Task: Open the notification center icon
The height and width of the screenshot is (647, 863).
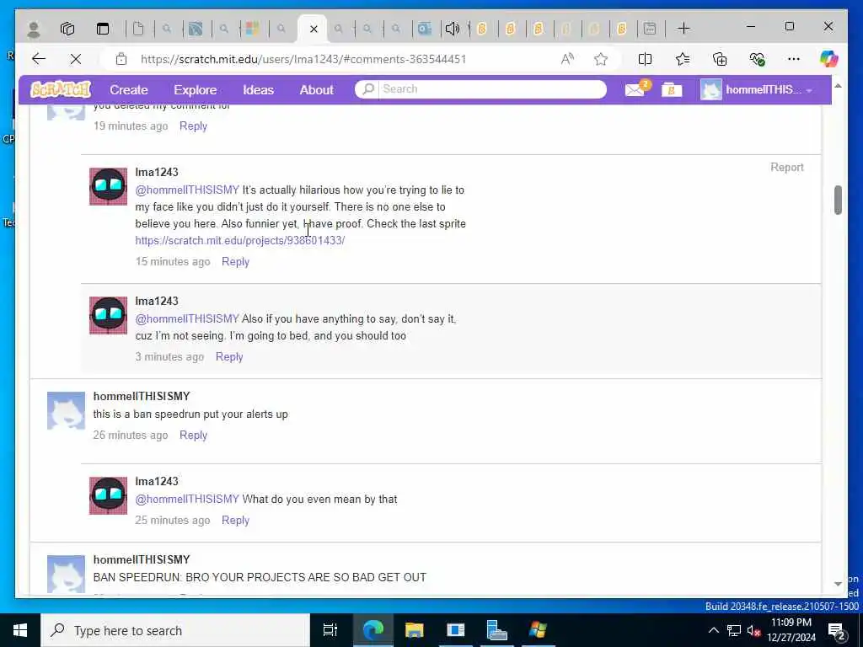Action: (x=836, y=630)
